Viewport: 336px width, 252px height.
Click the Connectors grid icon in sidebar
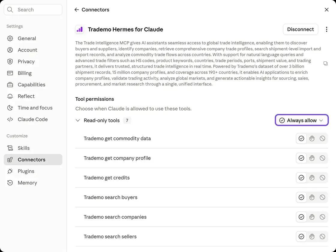[10, 160]
